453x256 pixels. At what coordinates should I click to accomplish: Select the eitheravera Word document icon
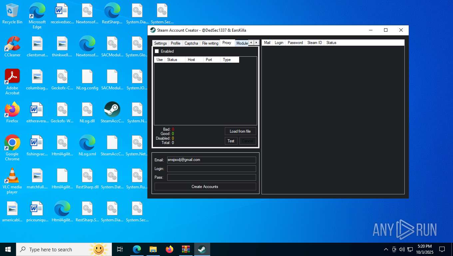pos(37,113)
